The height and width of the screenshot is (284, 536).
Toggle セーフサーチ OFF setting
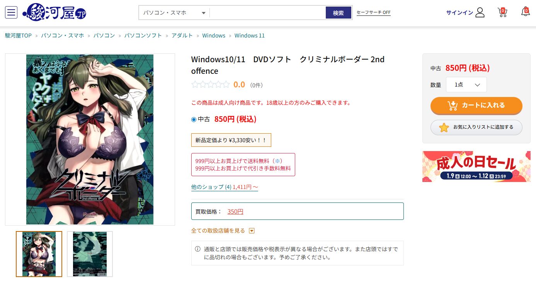[373, 12]
